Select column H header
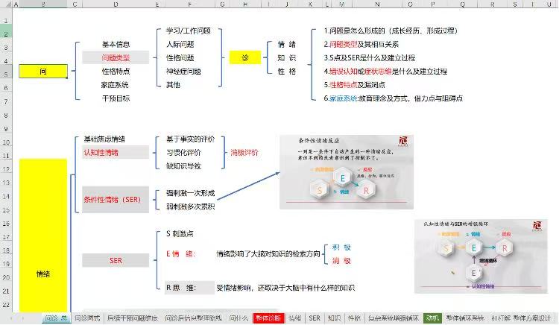The width and height of the screenshot is (559, 325). [244, 4]
